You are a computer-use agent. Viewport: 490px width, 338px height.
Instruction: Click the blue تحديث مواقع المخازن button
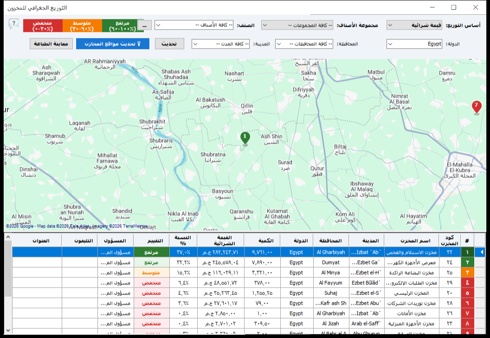pyautogui.click(x=112, y=44)
